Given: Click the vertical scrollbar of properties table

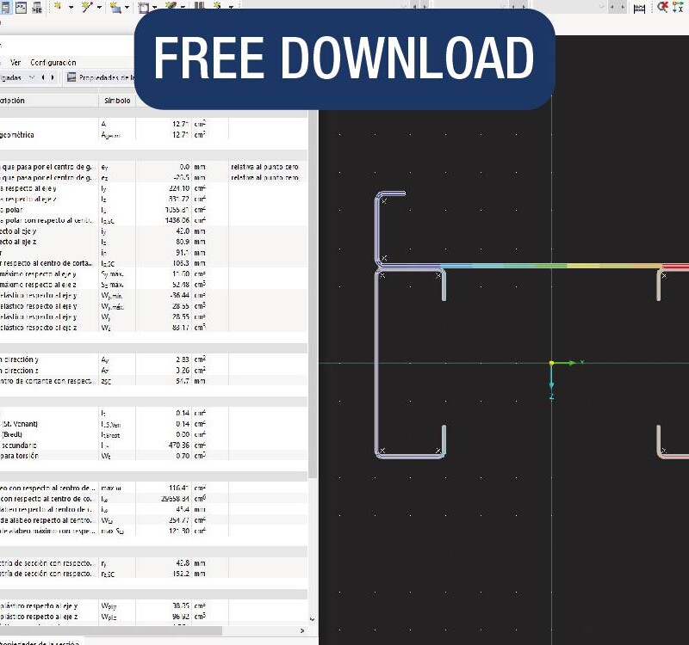Looking at the screenshot, I should pyautogui.click(x=313, y=294).
